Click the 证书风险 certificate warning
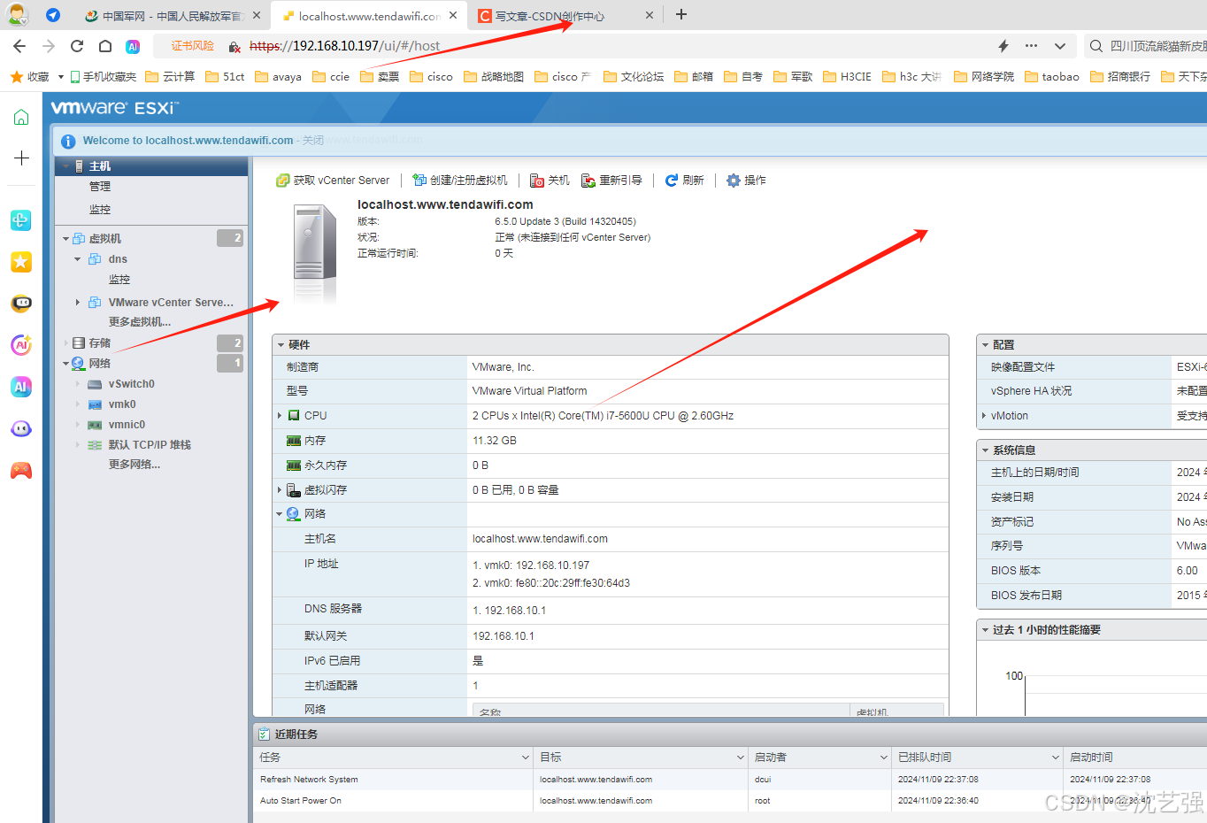The image size is (1207, 823). (193, 46)
